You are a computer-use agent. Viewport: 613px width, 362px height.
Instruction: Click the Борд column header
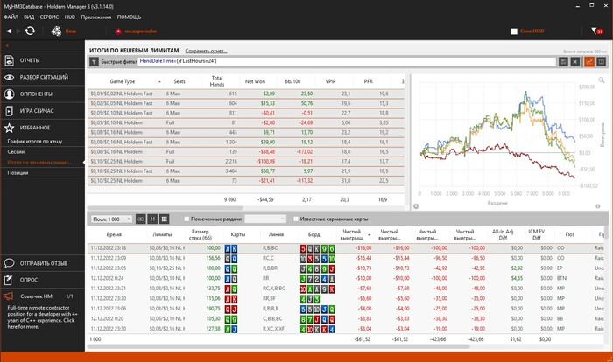pyautogui.click(x=314, y=234)
